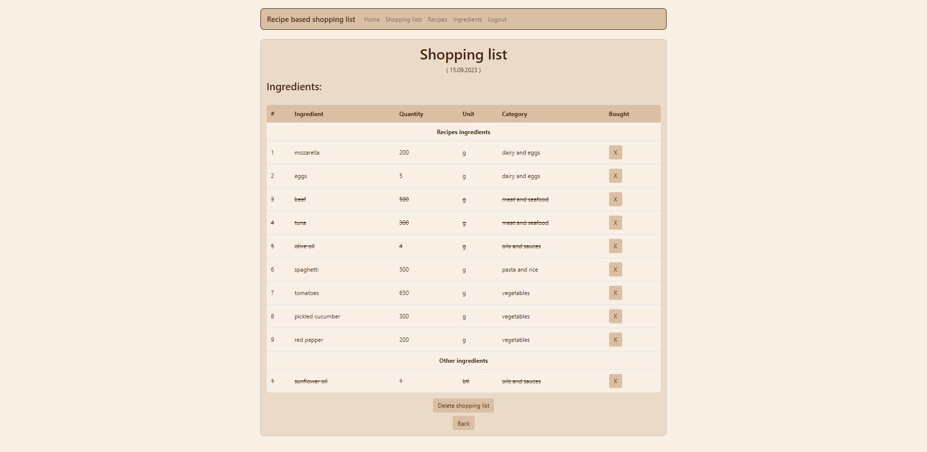The height and width of the screenshot is (452, 927).
Task: Navigate to Shopping lists
Action: [403, 20]
